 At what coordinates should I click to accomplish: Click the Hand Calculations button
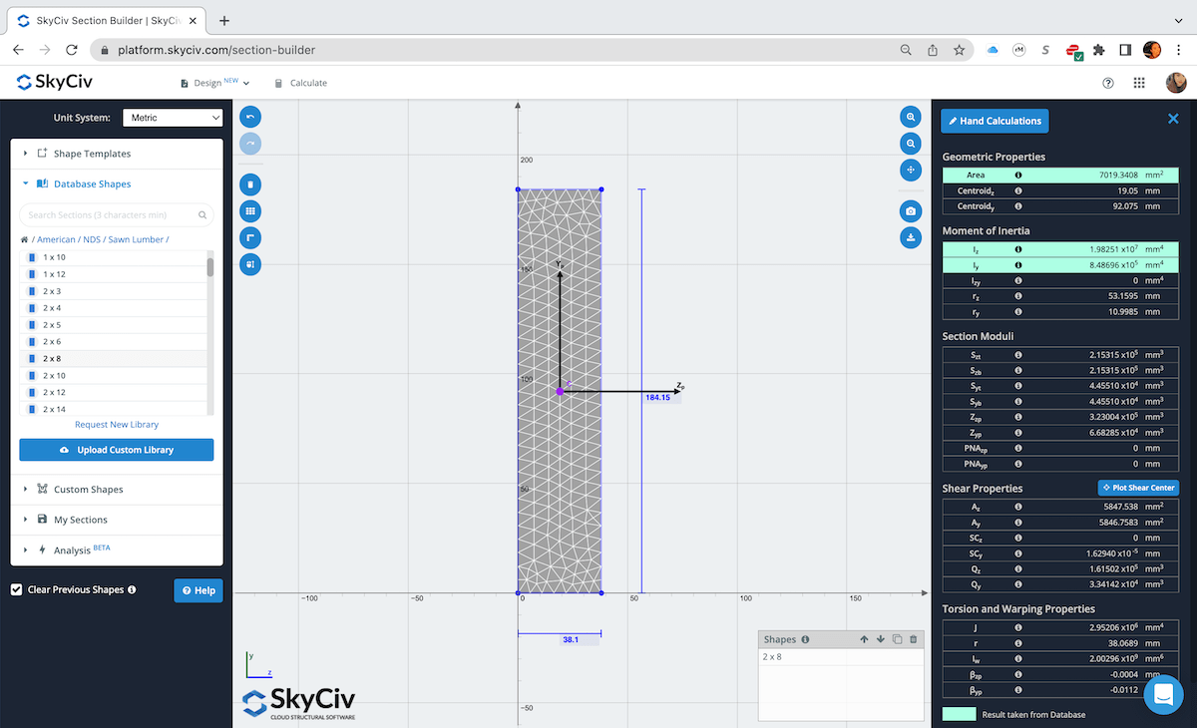(x=994, y=121)
